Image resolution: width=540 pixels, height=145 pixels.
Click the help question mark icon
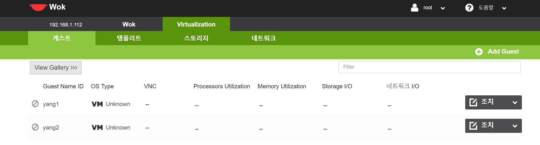[x=469, y=8]
